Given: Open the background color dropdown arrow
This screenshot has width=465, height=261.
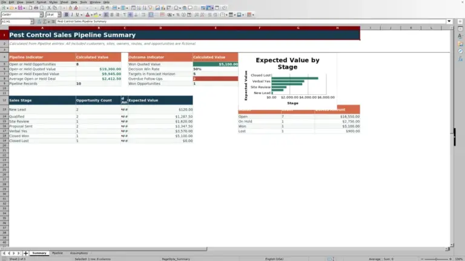Looking at the screenshot, I should click(100, 14).
